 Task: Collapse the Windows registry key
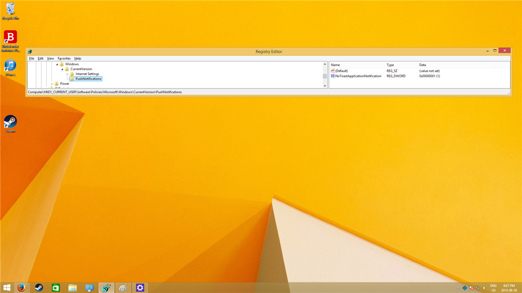pyautogui.click(x=57, y=64)
